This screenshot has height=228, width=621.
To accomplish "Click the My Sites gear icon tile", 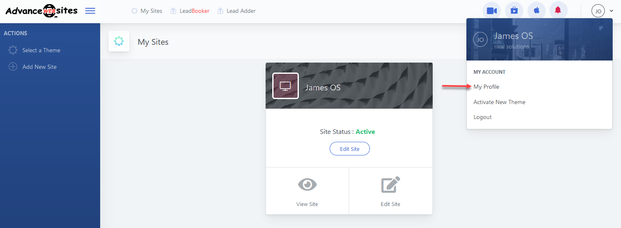I will [119, 41].
